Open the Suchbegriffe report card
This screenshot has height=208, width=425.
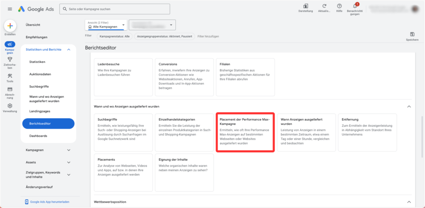123,132
